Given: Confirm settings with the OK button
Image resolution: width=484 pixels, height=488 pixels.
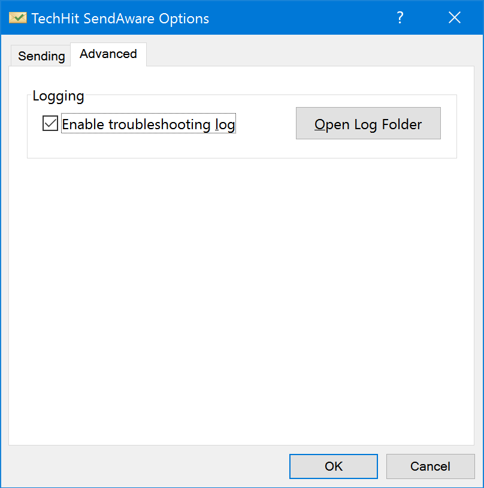Looking at the screenshot, I should (x=334, y=466).
